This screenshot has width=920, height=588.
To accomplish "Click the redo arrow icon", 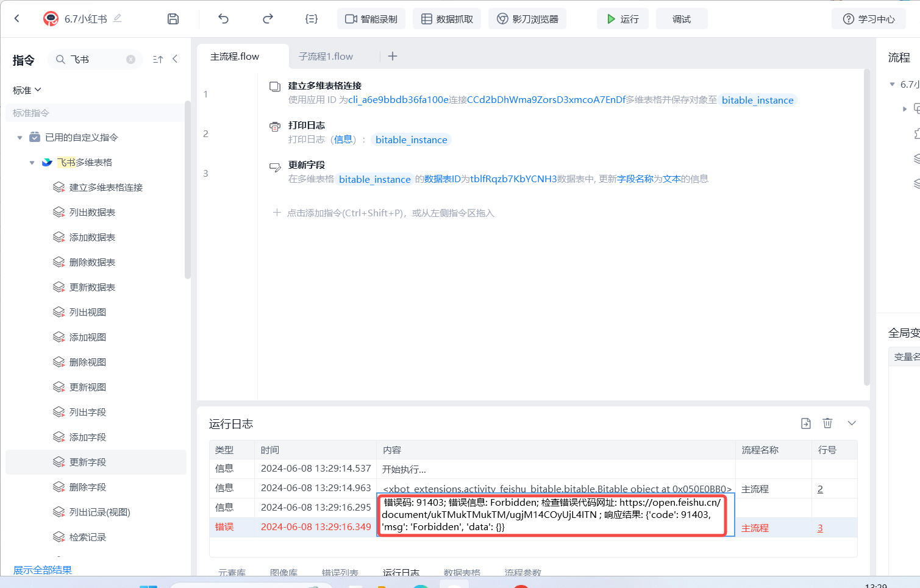I will (268, 19).
